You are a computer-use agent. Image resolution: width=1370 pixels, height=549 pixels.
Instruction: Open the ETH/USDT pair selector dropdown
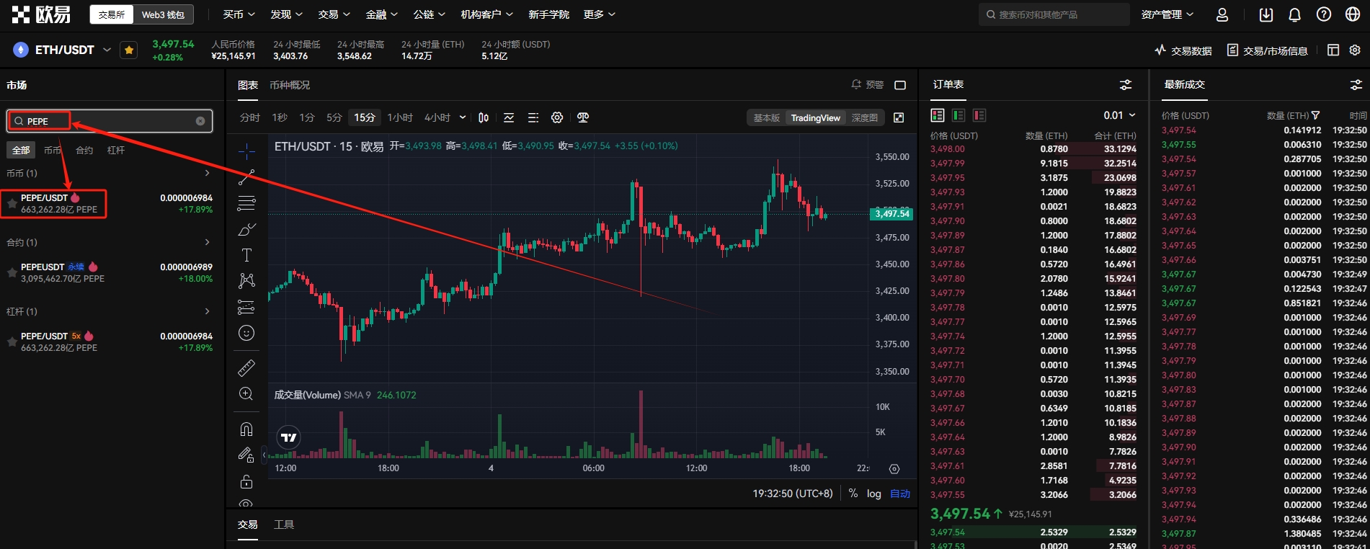(x=107, y=50)
